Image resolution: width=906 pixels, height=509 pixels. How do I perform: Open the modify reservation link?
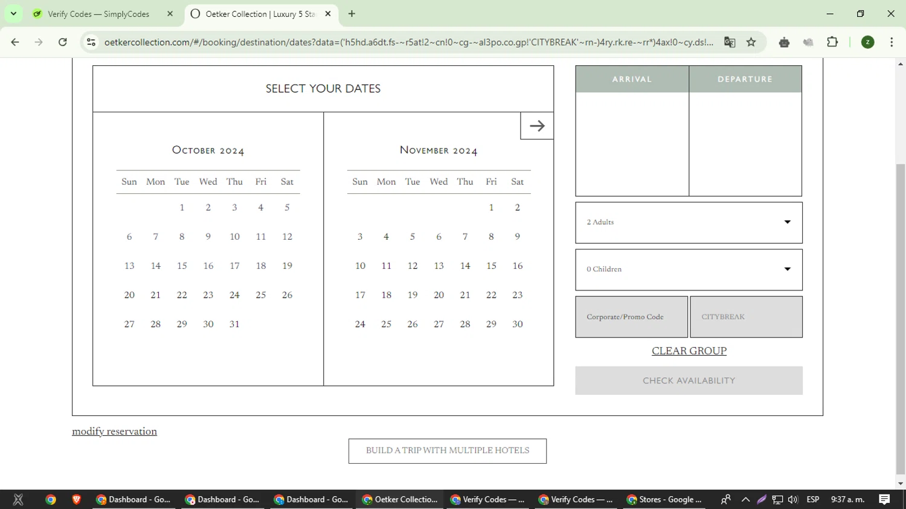pyautogui.click(x=114, y=431)
